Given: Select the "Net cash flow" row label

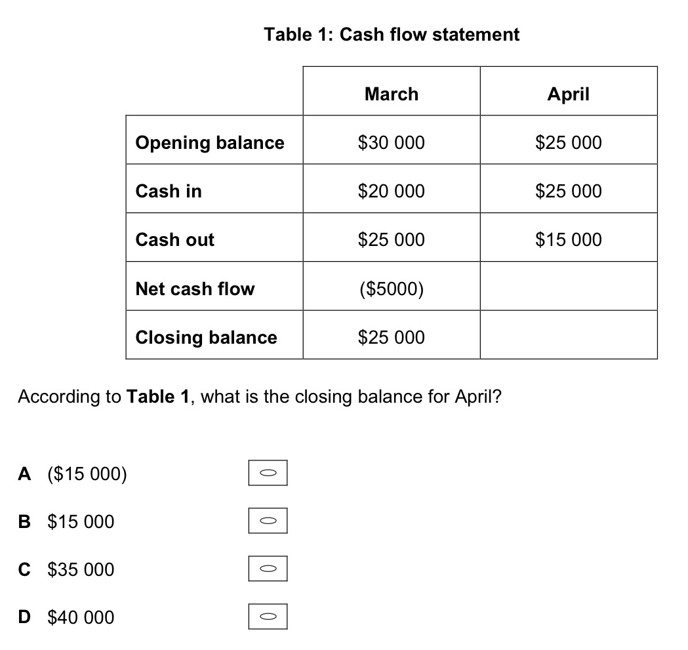Looking at the screenshot, I should coord(195,289).
